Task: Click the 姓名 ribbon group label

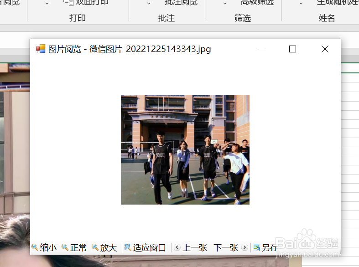Action: pos(327,18)
